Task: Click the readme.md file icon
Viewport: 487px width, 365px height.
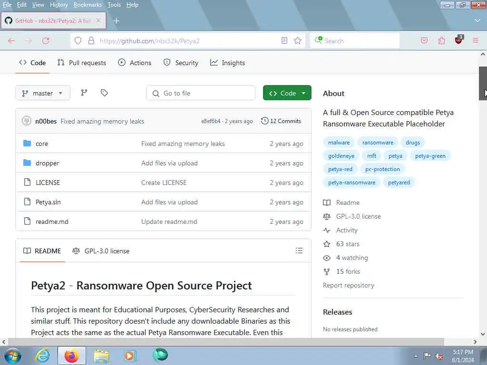Action: pyautogui.click(x=27, y=221)
